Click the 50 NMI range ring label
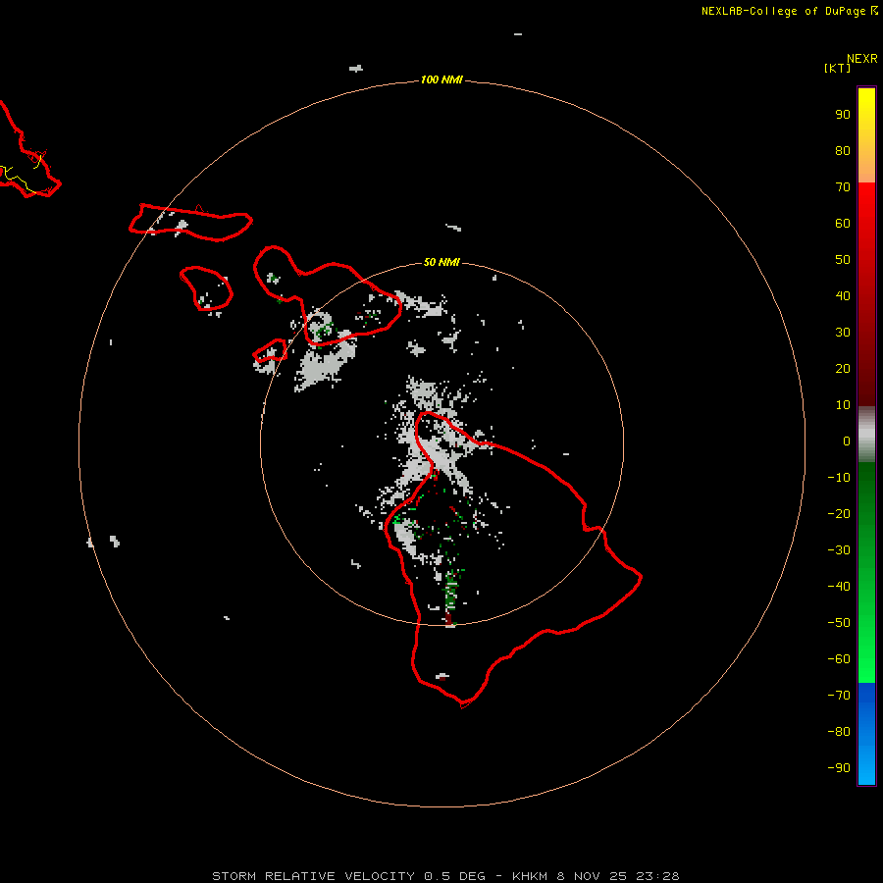 [x=441, y=262]
